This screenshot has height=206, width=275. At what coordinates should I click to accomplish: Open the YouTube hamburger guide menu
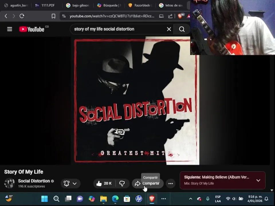click(10, 29)
